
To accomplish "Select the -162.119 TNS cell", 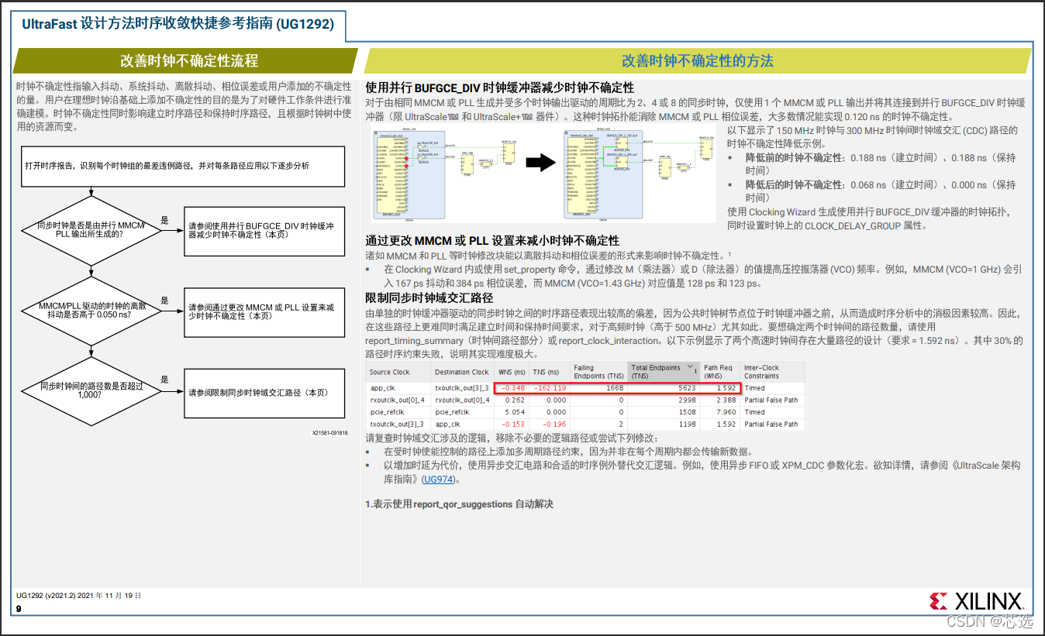I will coord(550,388).
